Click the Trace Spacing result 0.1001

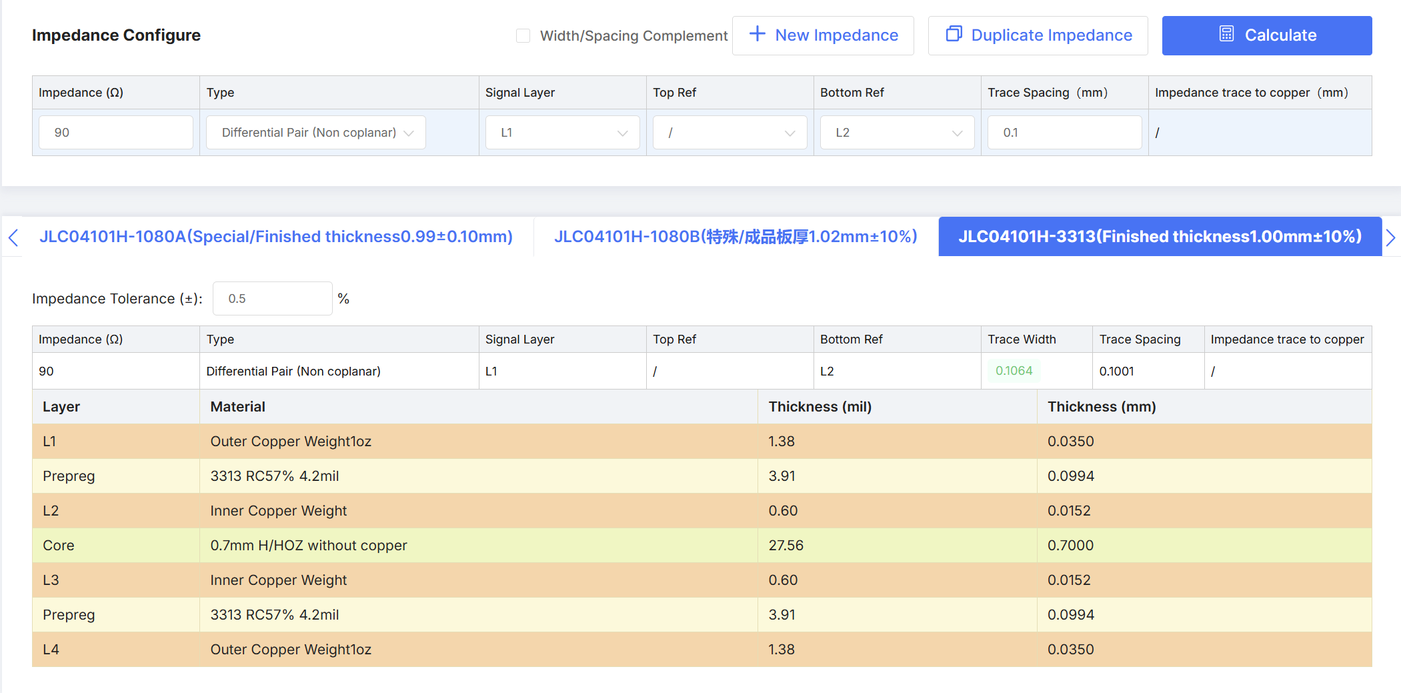1116,372
